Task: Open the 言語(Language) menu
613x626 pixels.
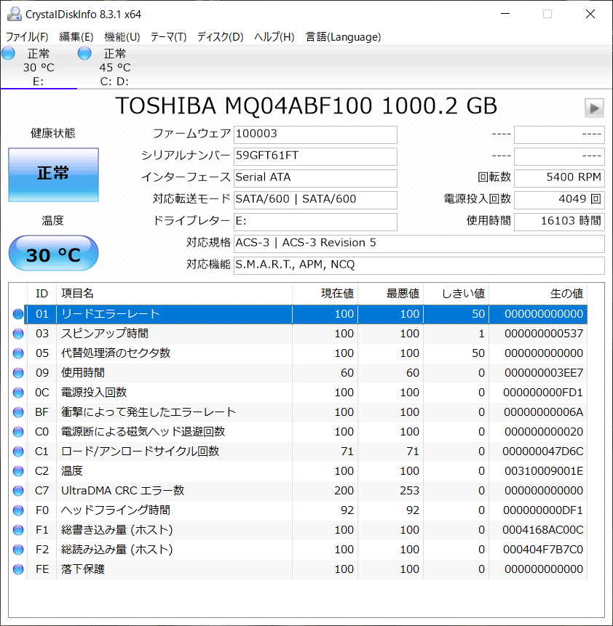Action: (343, 37)
